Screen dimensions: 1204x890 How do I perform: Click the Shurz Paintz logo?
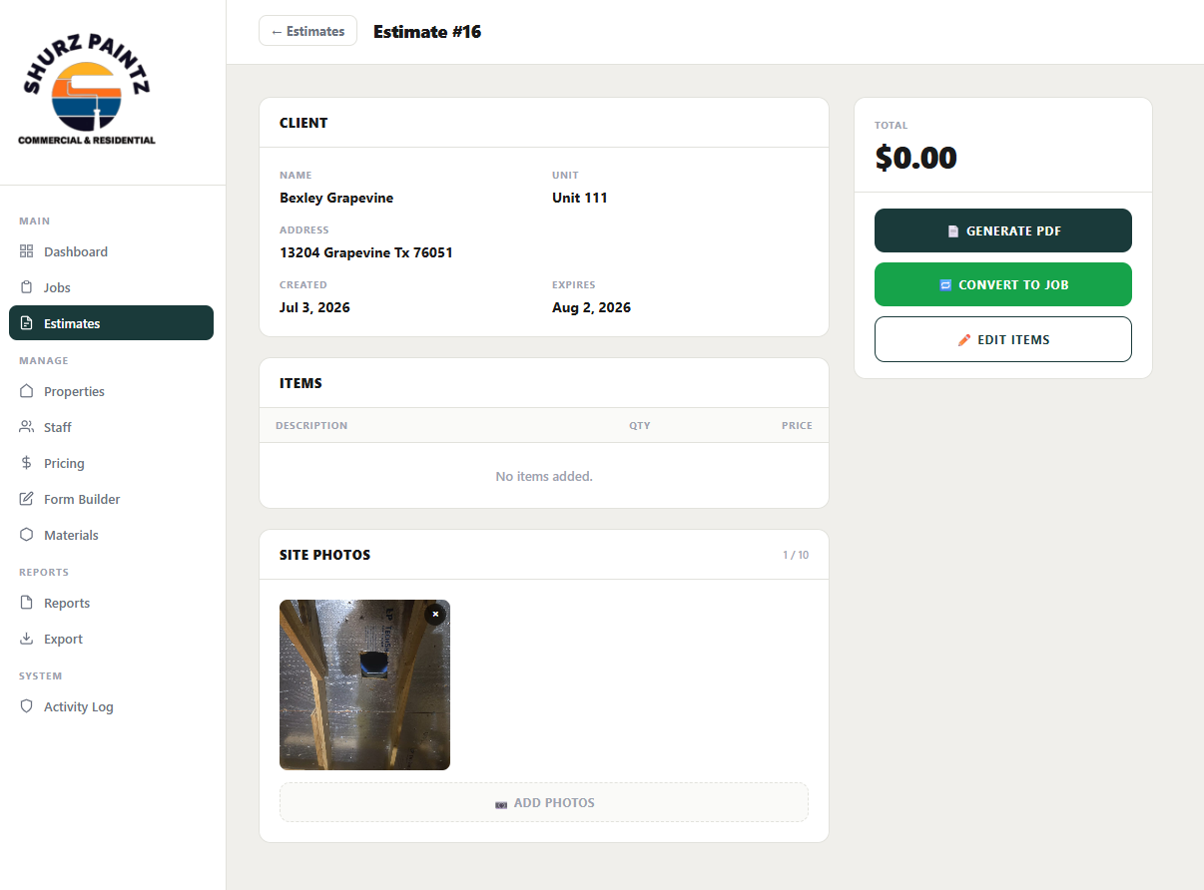pos(87,92)
